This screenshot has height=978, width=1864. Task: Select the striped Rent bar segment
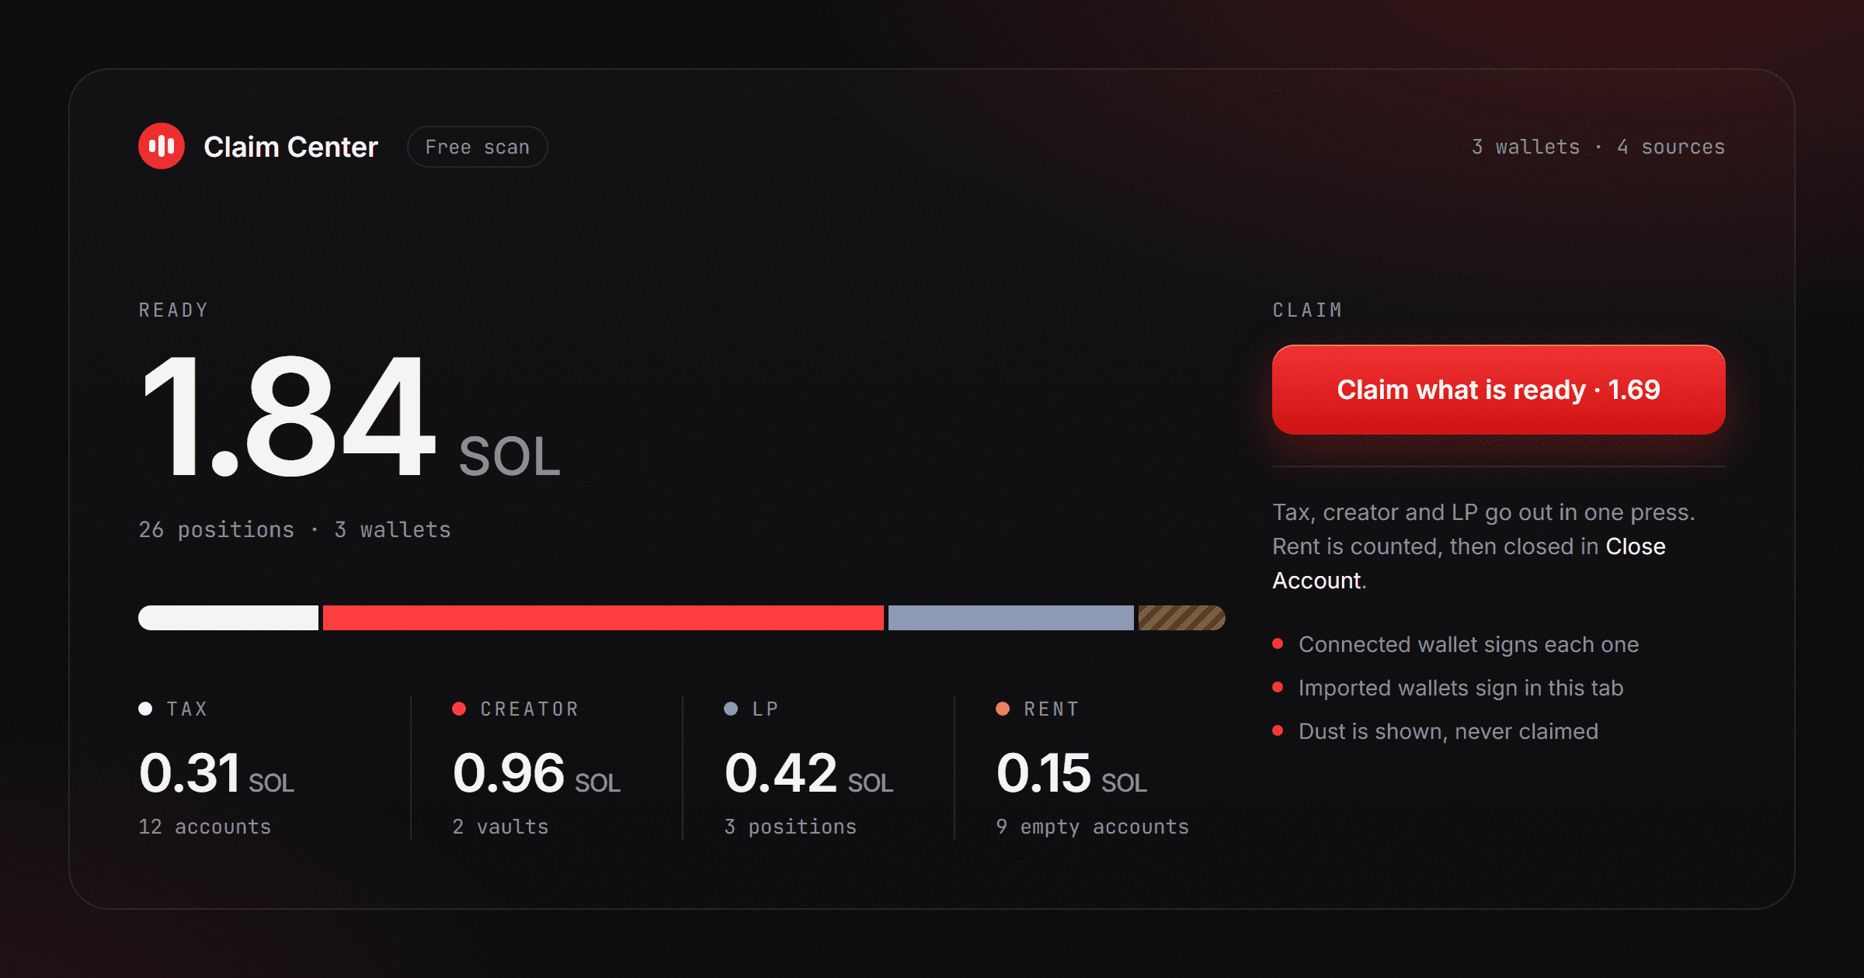coord(1182,618)
